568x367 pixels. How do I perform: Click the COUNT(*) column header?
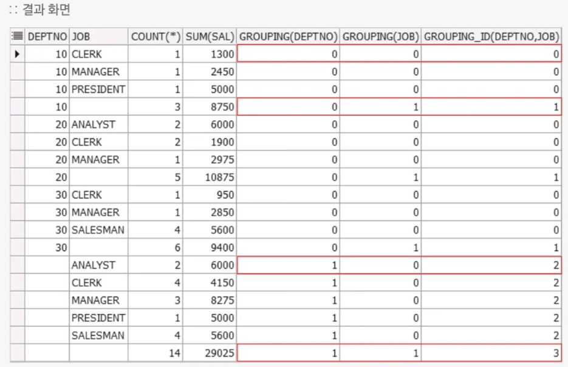156,36
